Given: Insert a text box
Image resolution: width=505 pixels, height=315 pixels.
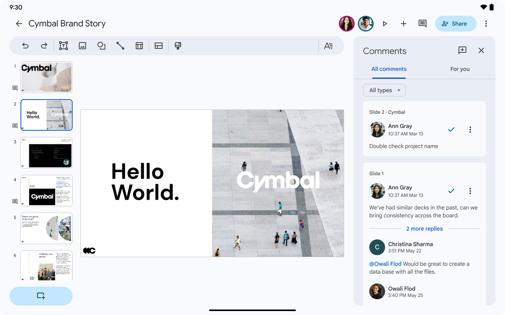Looking at the screenshot, I should click(64, 46).
